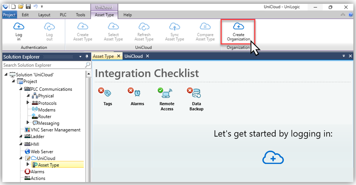Click the search magnifier in Solution Explorer
This screenshot has width=356, height=185.
point(88,65)
